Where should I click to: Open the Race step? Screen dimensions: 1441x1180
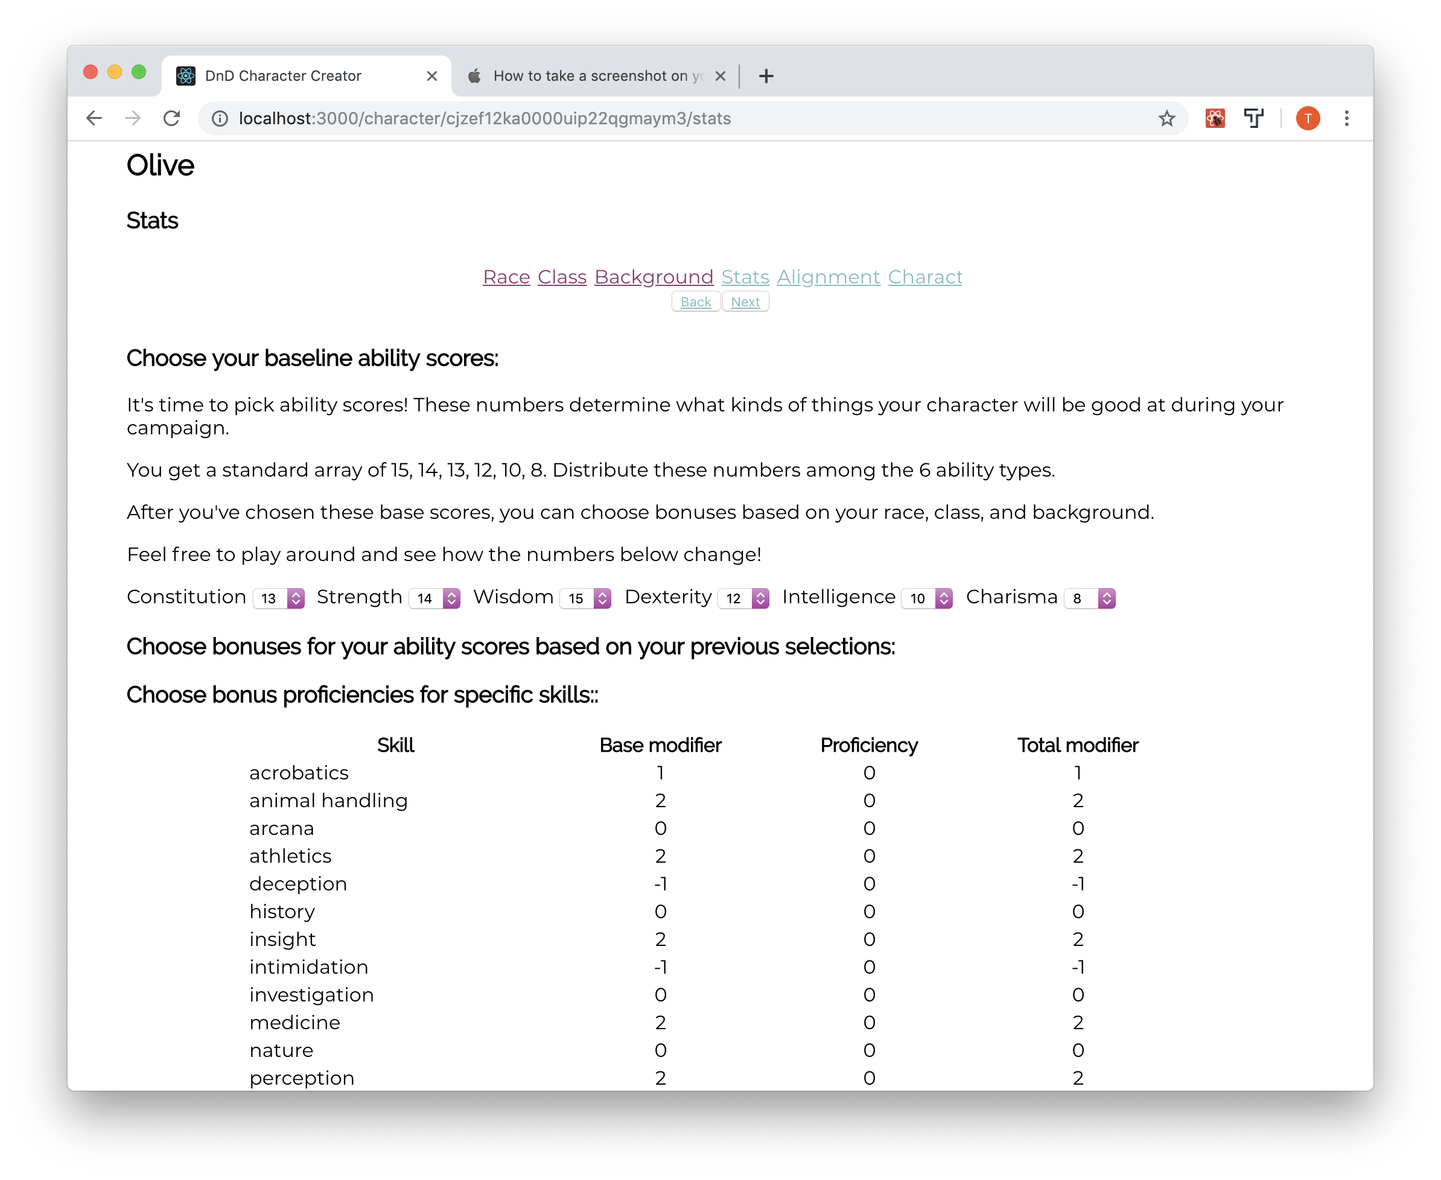click(x=506, y=277)
